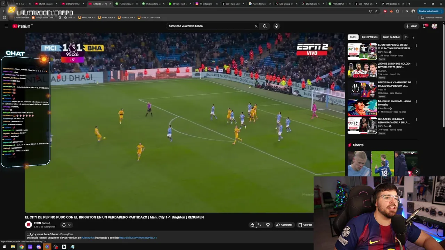Open ESPN Fans channel name link
Screen dimensions: 445x250
[41, 223]
